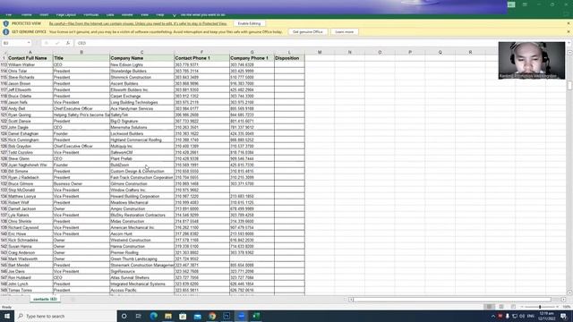This screenshot has width=573, height=322.
Task: Switch to Page Layout view in status bar
Action: pos(501,307)
